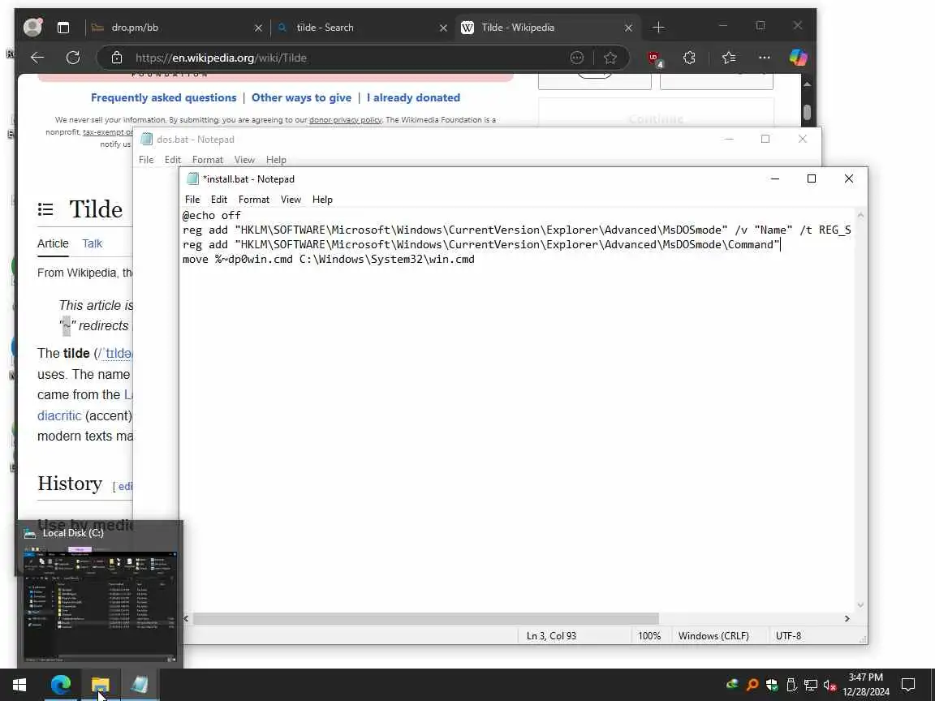
Task: Open network status tray icon
Action: pyautogui.click(x=810, y=685)
